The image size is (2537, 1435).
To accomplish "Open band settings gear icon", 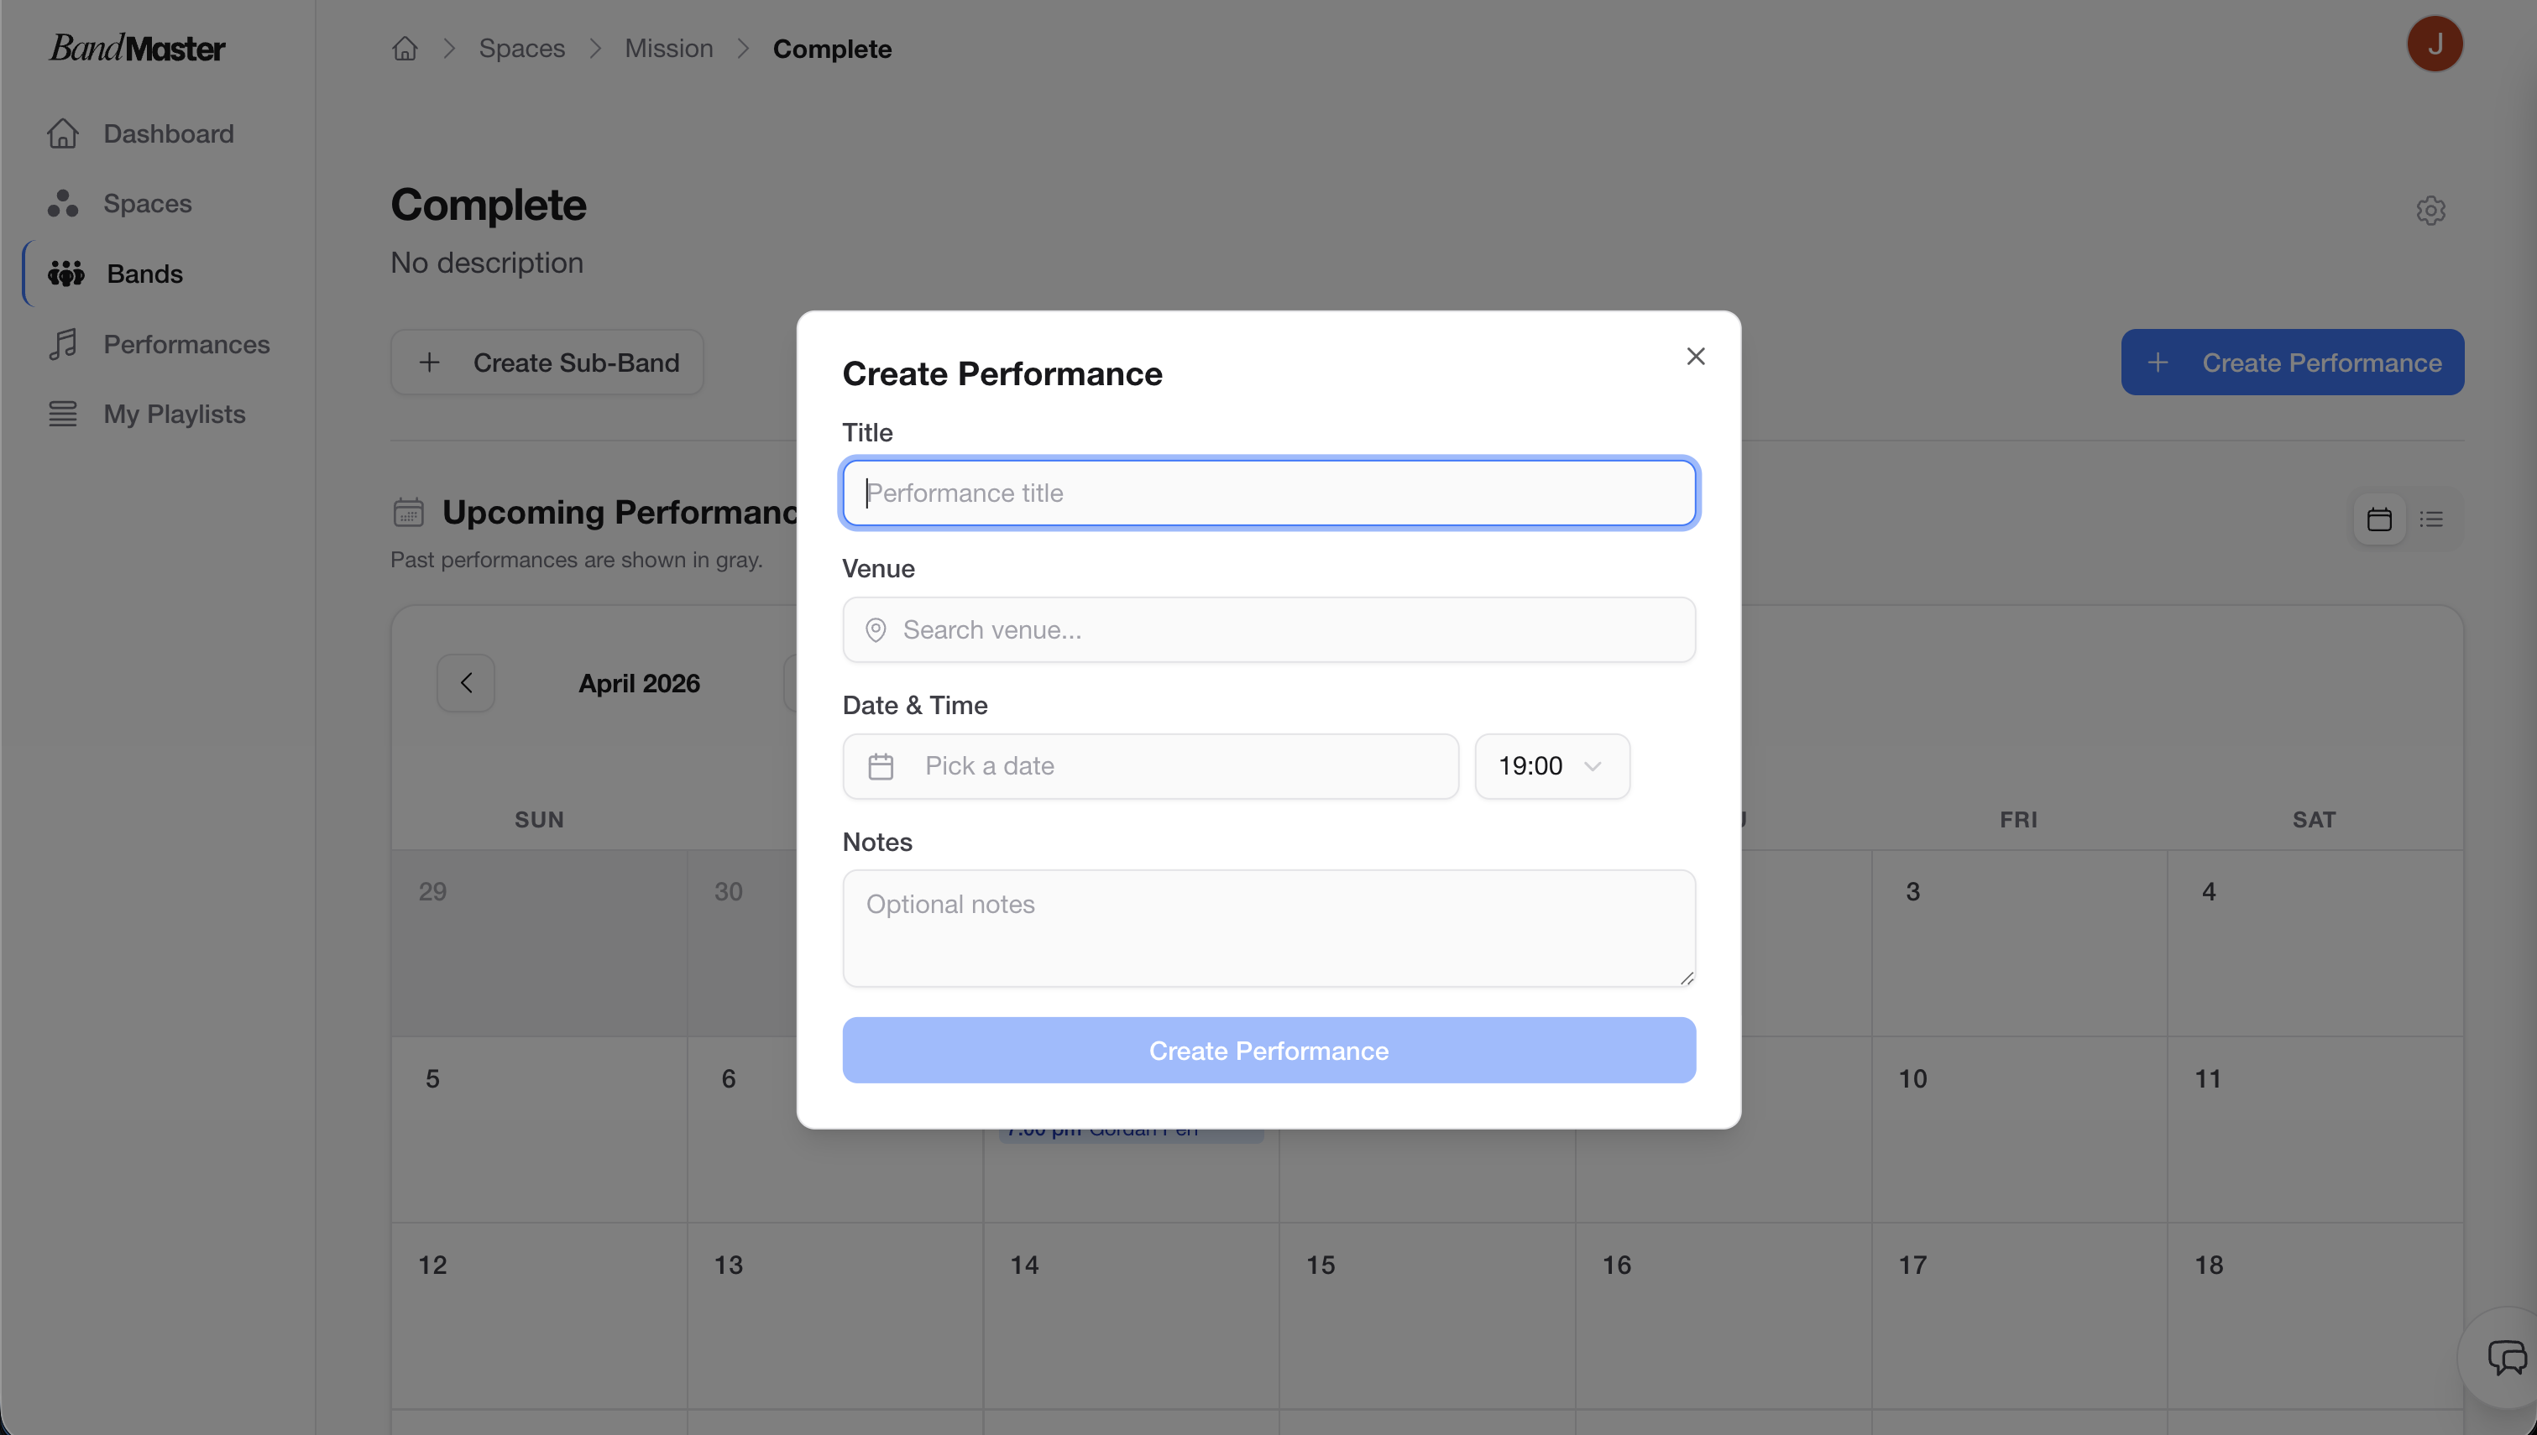I will click(2430, 210).
